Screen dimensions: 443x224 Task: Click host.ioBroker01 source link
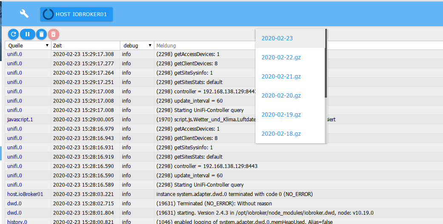(x=25, y=194)
